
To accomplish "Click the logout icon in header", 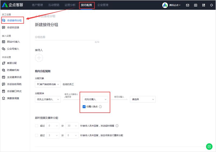I will (212, 5).
